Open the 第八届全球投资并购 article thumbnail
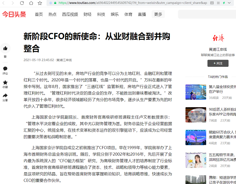 tap(196, 92)
